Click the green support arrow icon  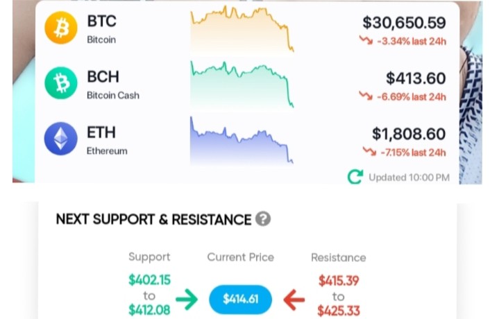pyautogui.click(x=187, y=300)
